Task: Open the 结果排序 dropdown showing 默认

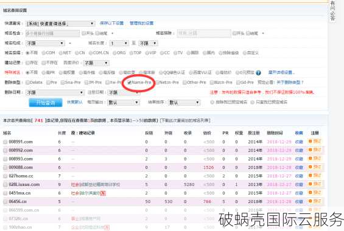Action: [184, 103]
